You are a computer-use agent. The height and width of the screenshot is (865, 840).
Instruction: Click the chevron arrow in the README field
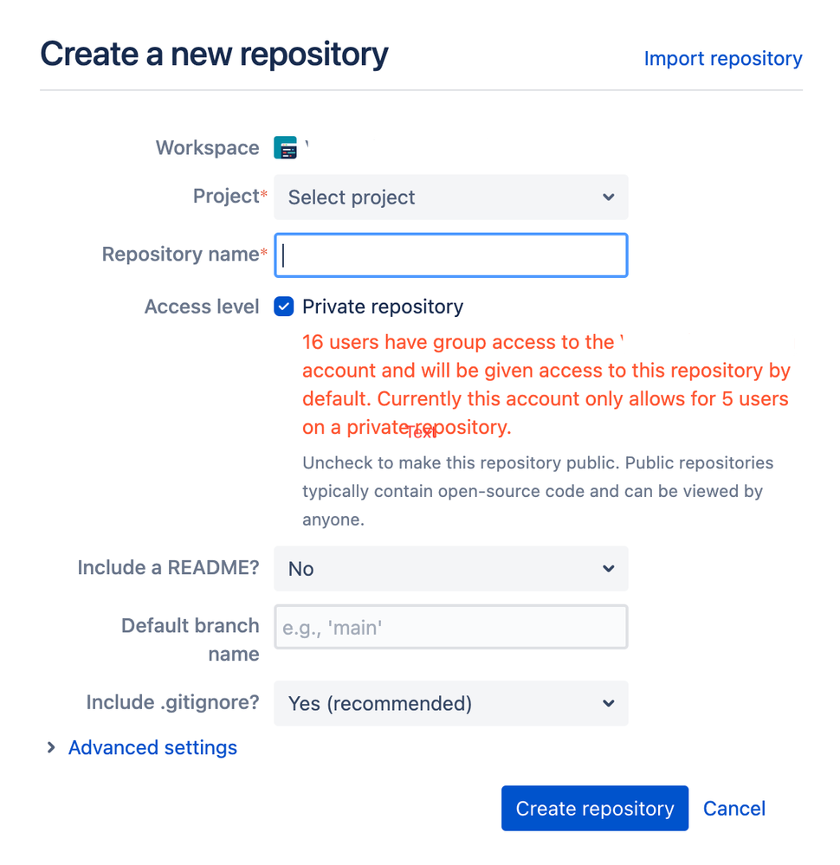(608, 568)
